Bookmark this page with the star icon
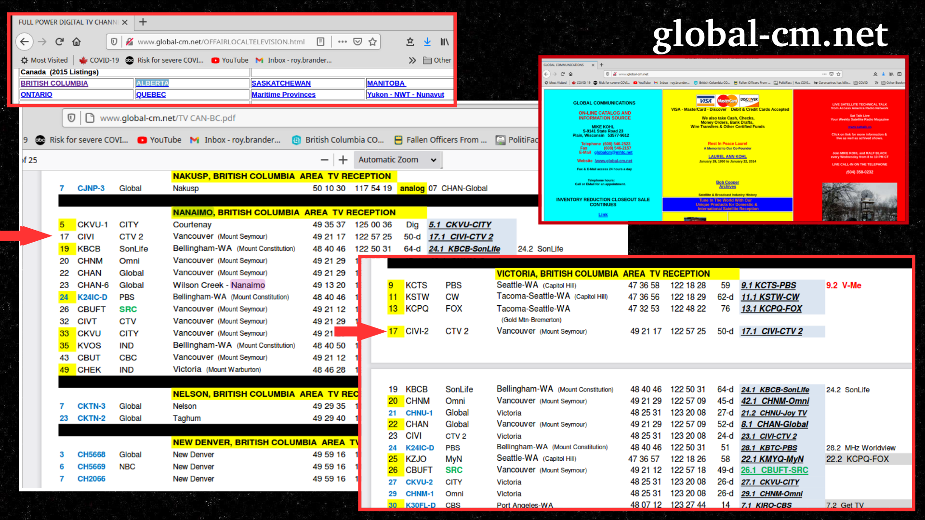Image resolution: width=925 pixels, height=520 pixels. click(372, 42)
